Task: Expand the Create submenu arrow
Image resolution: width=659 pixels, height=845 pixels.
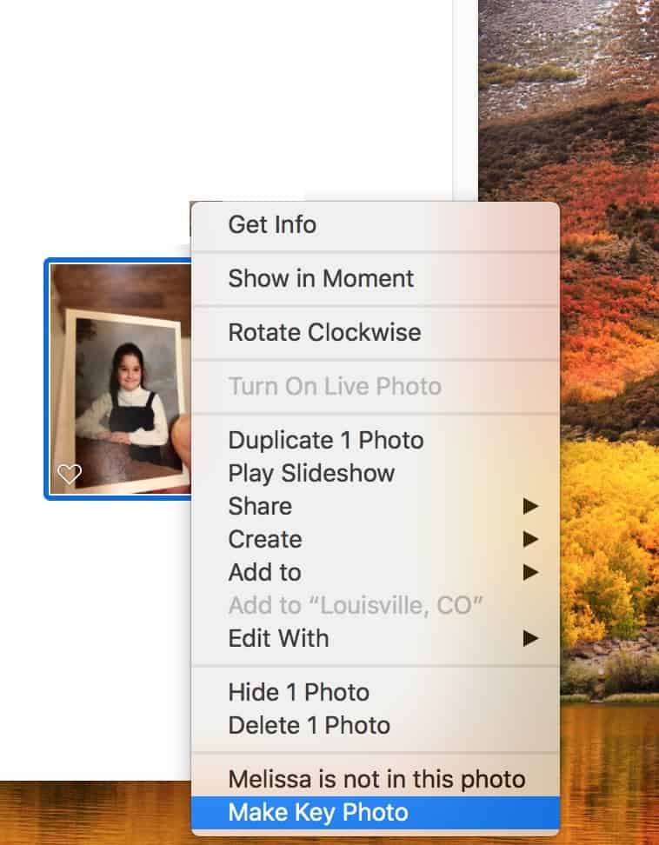Action: (530, 539)
